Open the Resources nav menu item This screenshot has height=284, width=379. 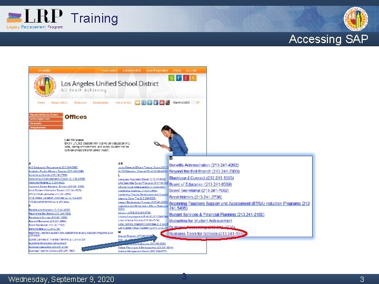pos(80,103)
